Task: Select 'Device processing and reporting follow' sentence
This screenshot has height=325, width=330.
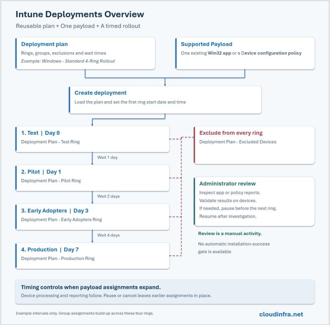Action: 62,296
